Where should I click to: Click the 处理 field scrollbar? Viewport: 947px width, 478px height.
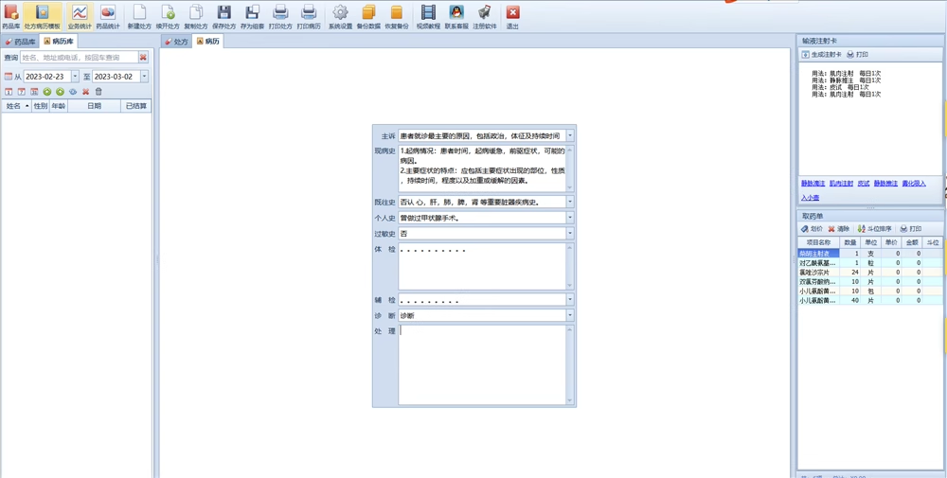(x=569, y=364)
